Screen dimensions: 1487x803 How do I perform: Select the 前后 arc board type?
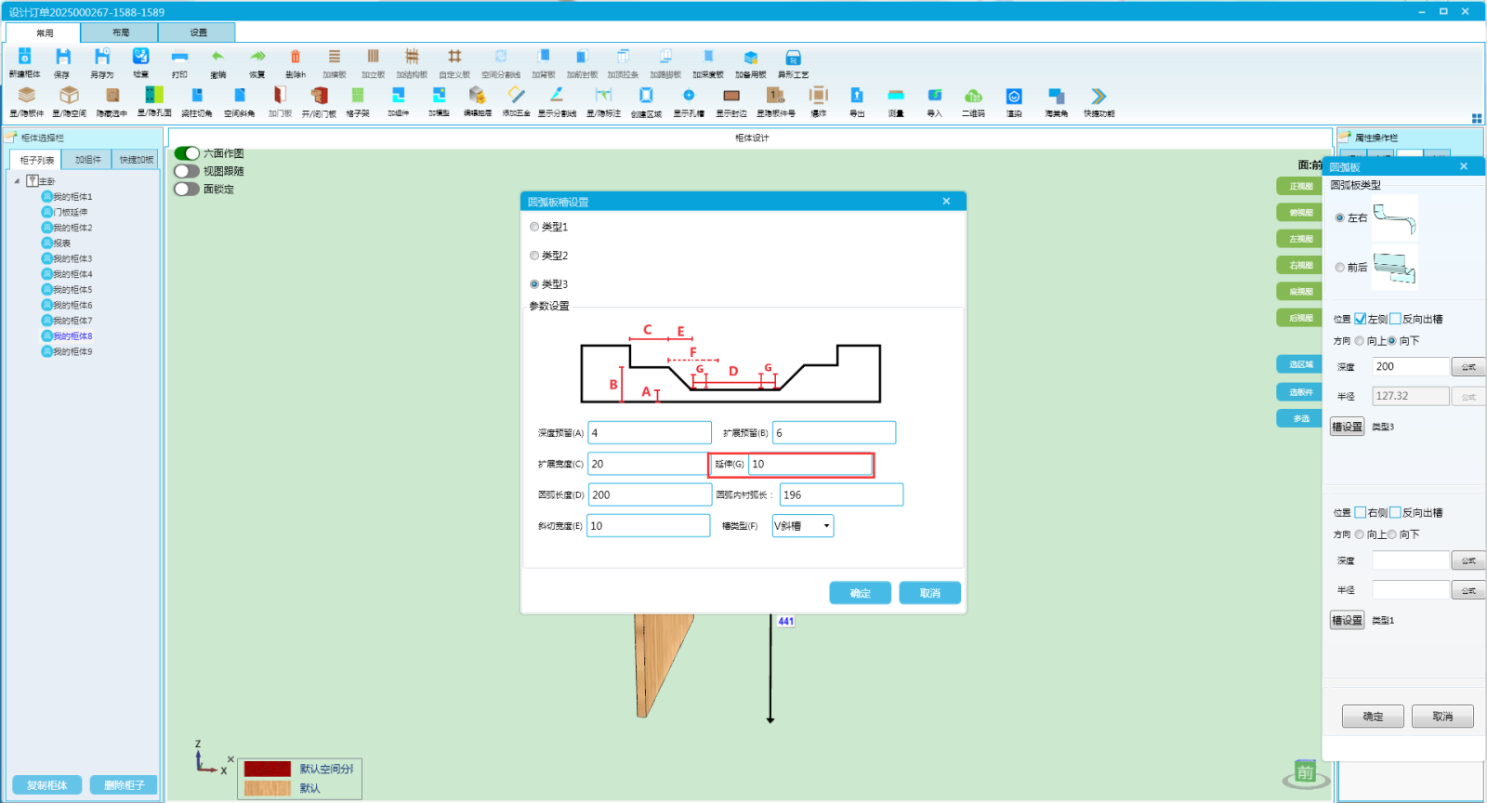pos(1340,268)
